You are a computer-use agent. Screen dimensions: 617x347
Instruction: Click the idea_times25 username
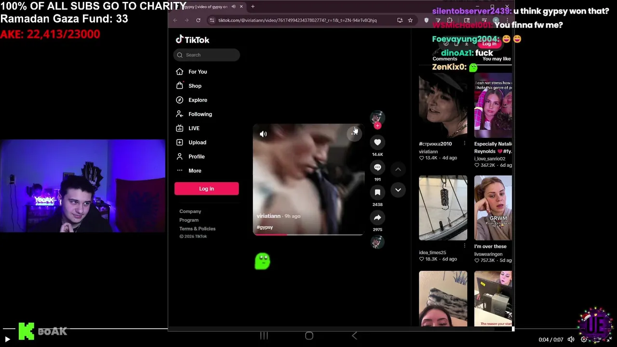click(x=432, y=253)
